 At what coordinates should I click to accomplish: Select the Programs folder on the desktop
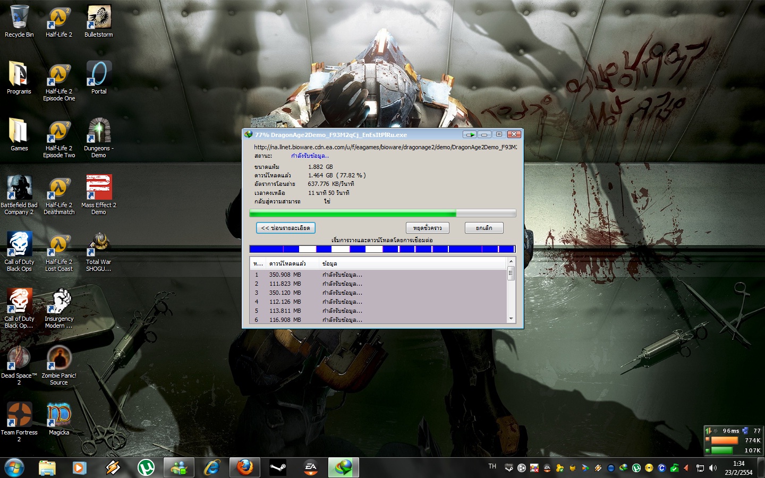pyautogui.click(x=19, y=78)
